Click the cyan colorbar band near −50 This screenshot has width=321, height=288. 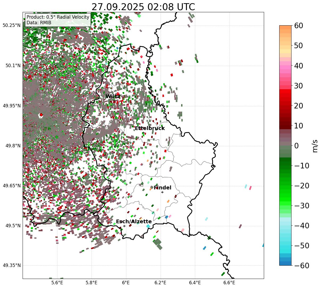point(285,245)
